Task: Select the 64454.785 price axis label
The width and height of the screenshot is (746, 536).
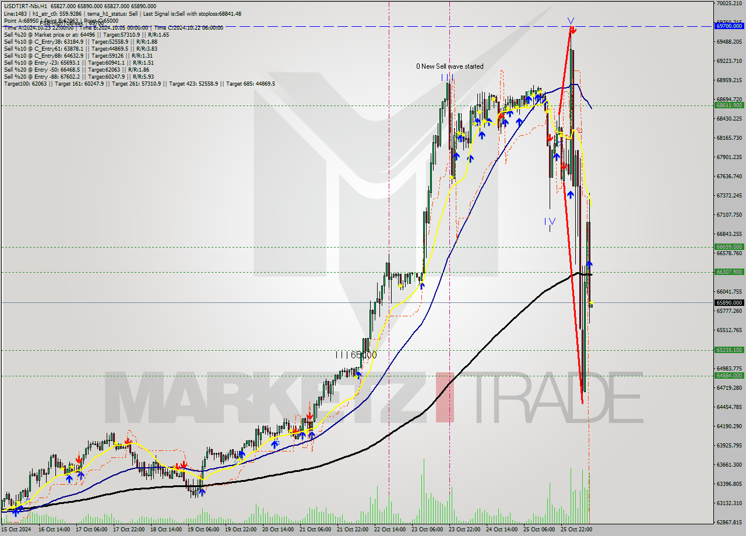Action: click(729, 407)
